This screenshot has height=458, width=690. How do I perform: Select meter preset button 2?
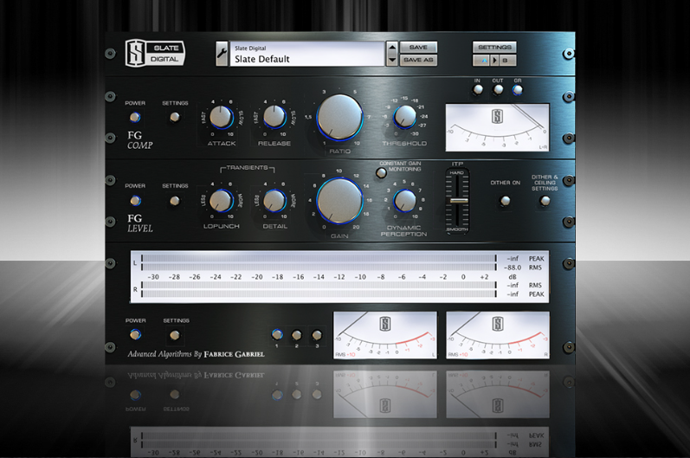click(x=297, y=335)
